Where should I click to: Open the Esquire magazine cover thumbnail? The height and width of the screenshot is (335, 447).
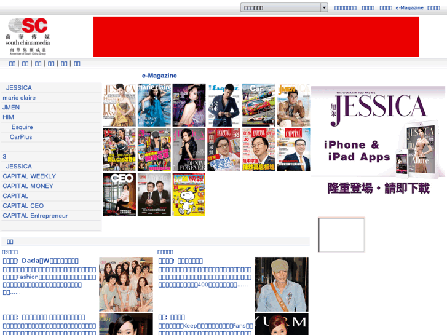[223, 105]
